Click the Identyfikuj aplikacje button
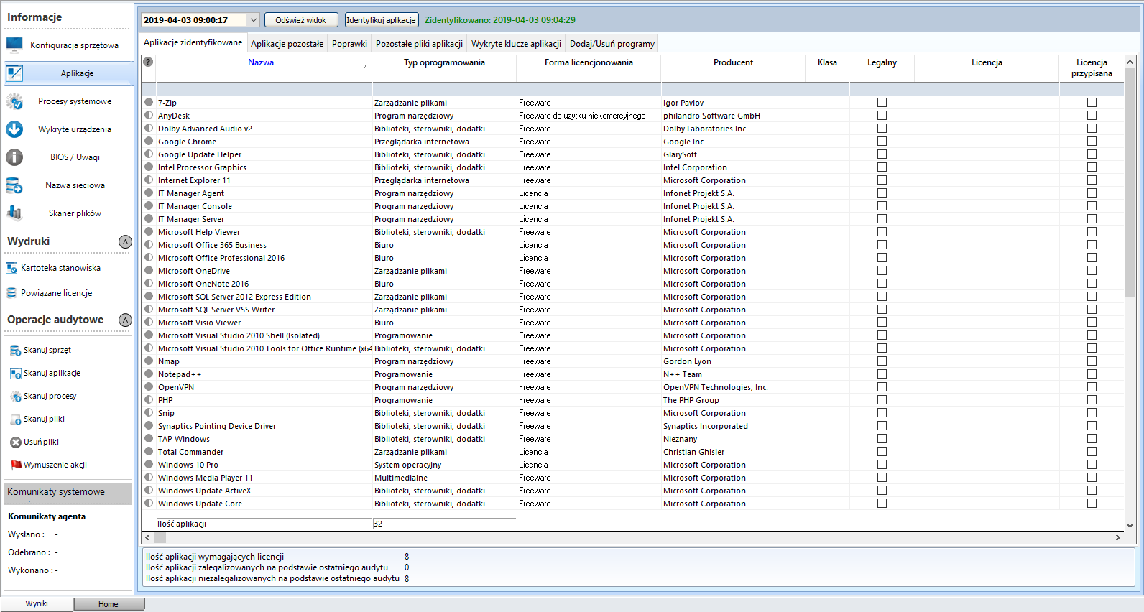This screenshot has width=1144, height=612. [x=382, y=20]
